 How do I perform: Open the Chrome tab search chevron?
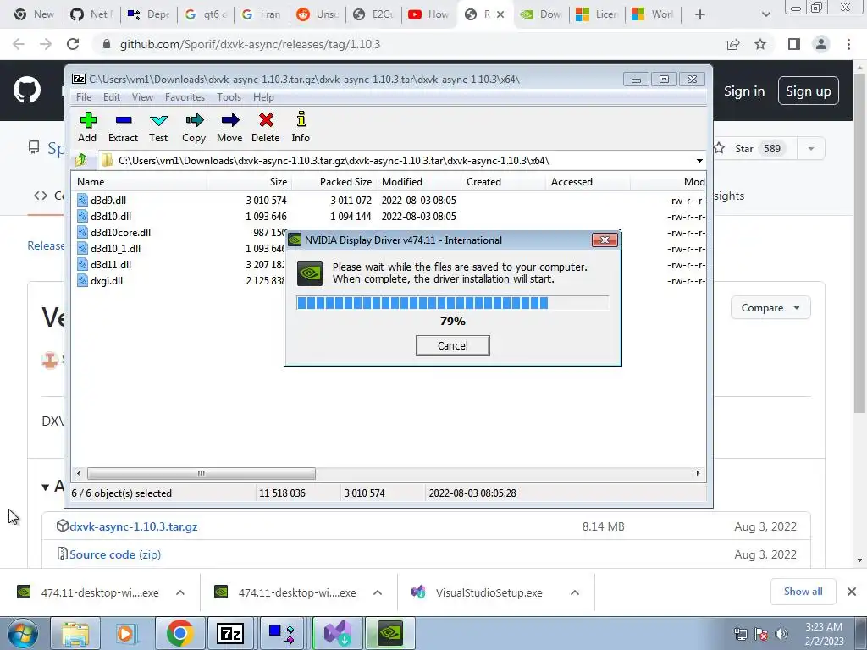coord(765,14)
